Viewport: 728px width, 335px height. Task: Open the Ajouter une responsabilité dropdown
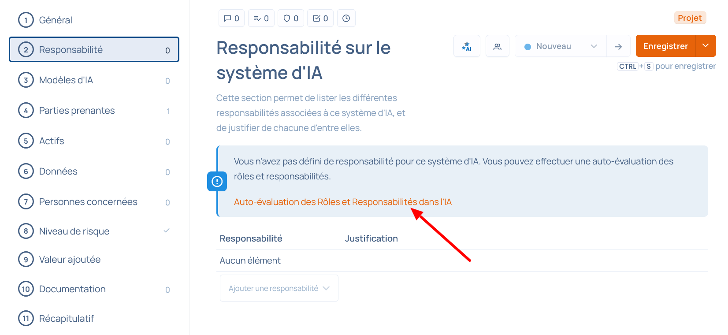point(279,288)
